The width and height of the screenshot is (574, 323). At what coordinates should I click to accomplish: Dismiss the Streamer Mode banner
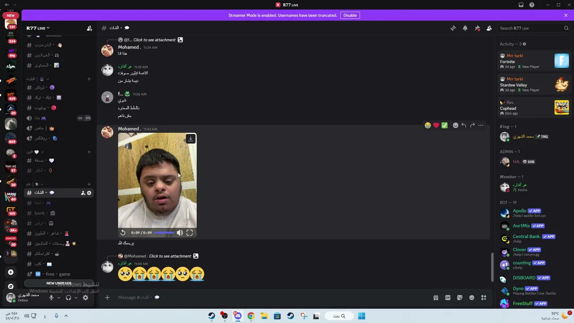tap(566, 15)
